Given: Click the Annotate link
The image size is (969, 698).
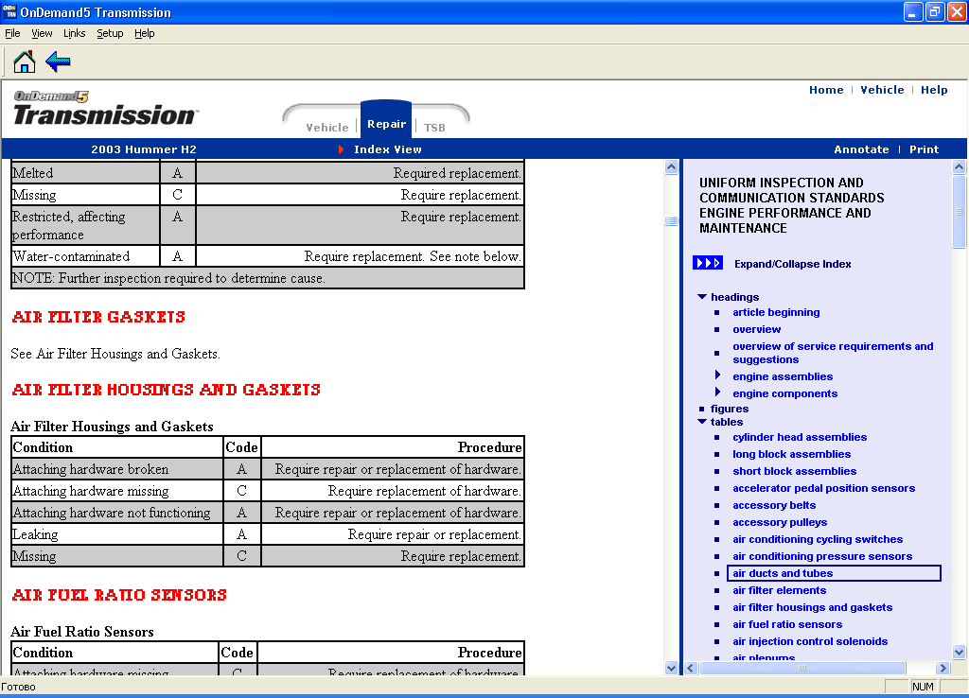Looking at the screenshot, I should click(x=861, y=149).
